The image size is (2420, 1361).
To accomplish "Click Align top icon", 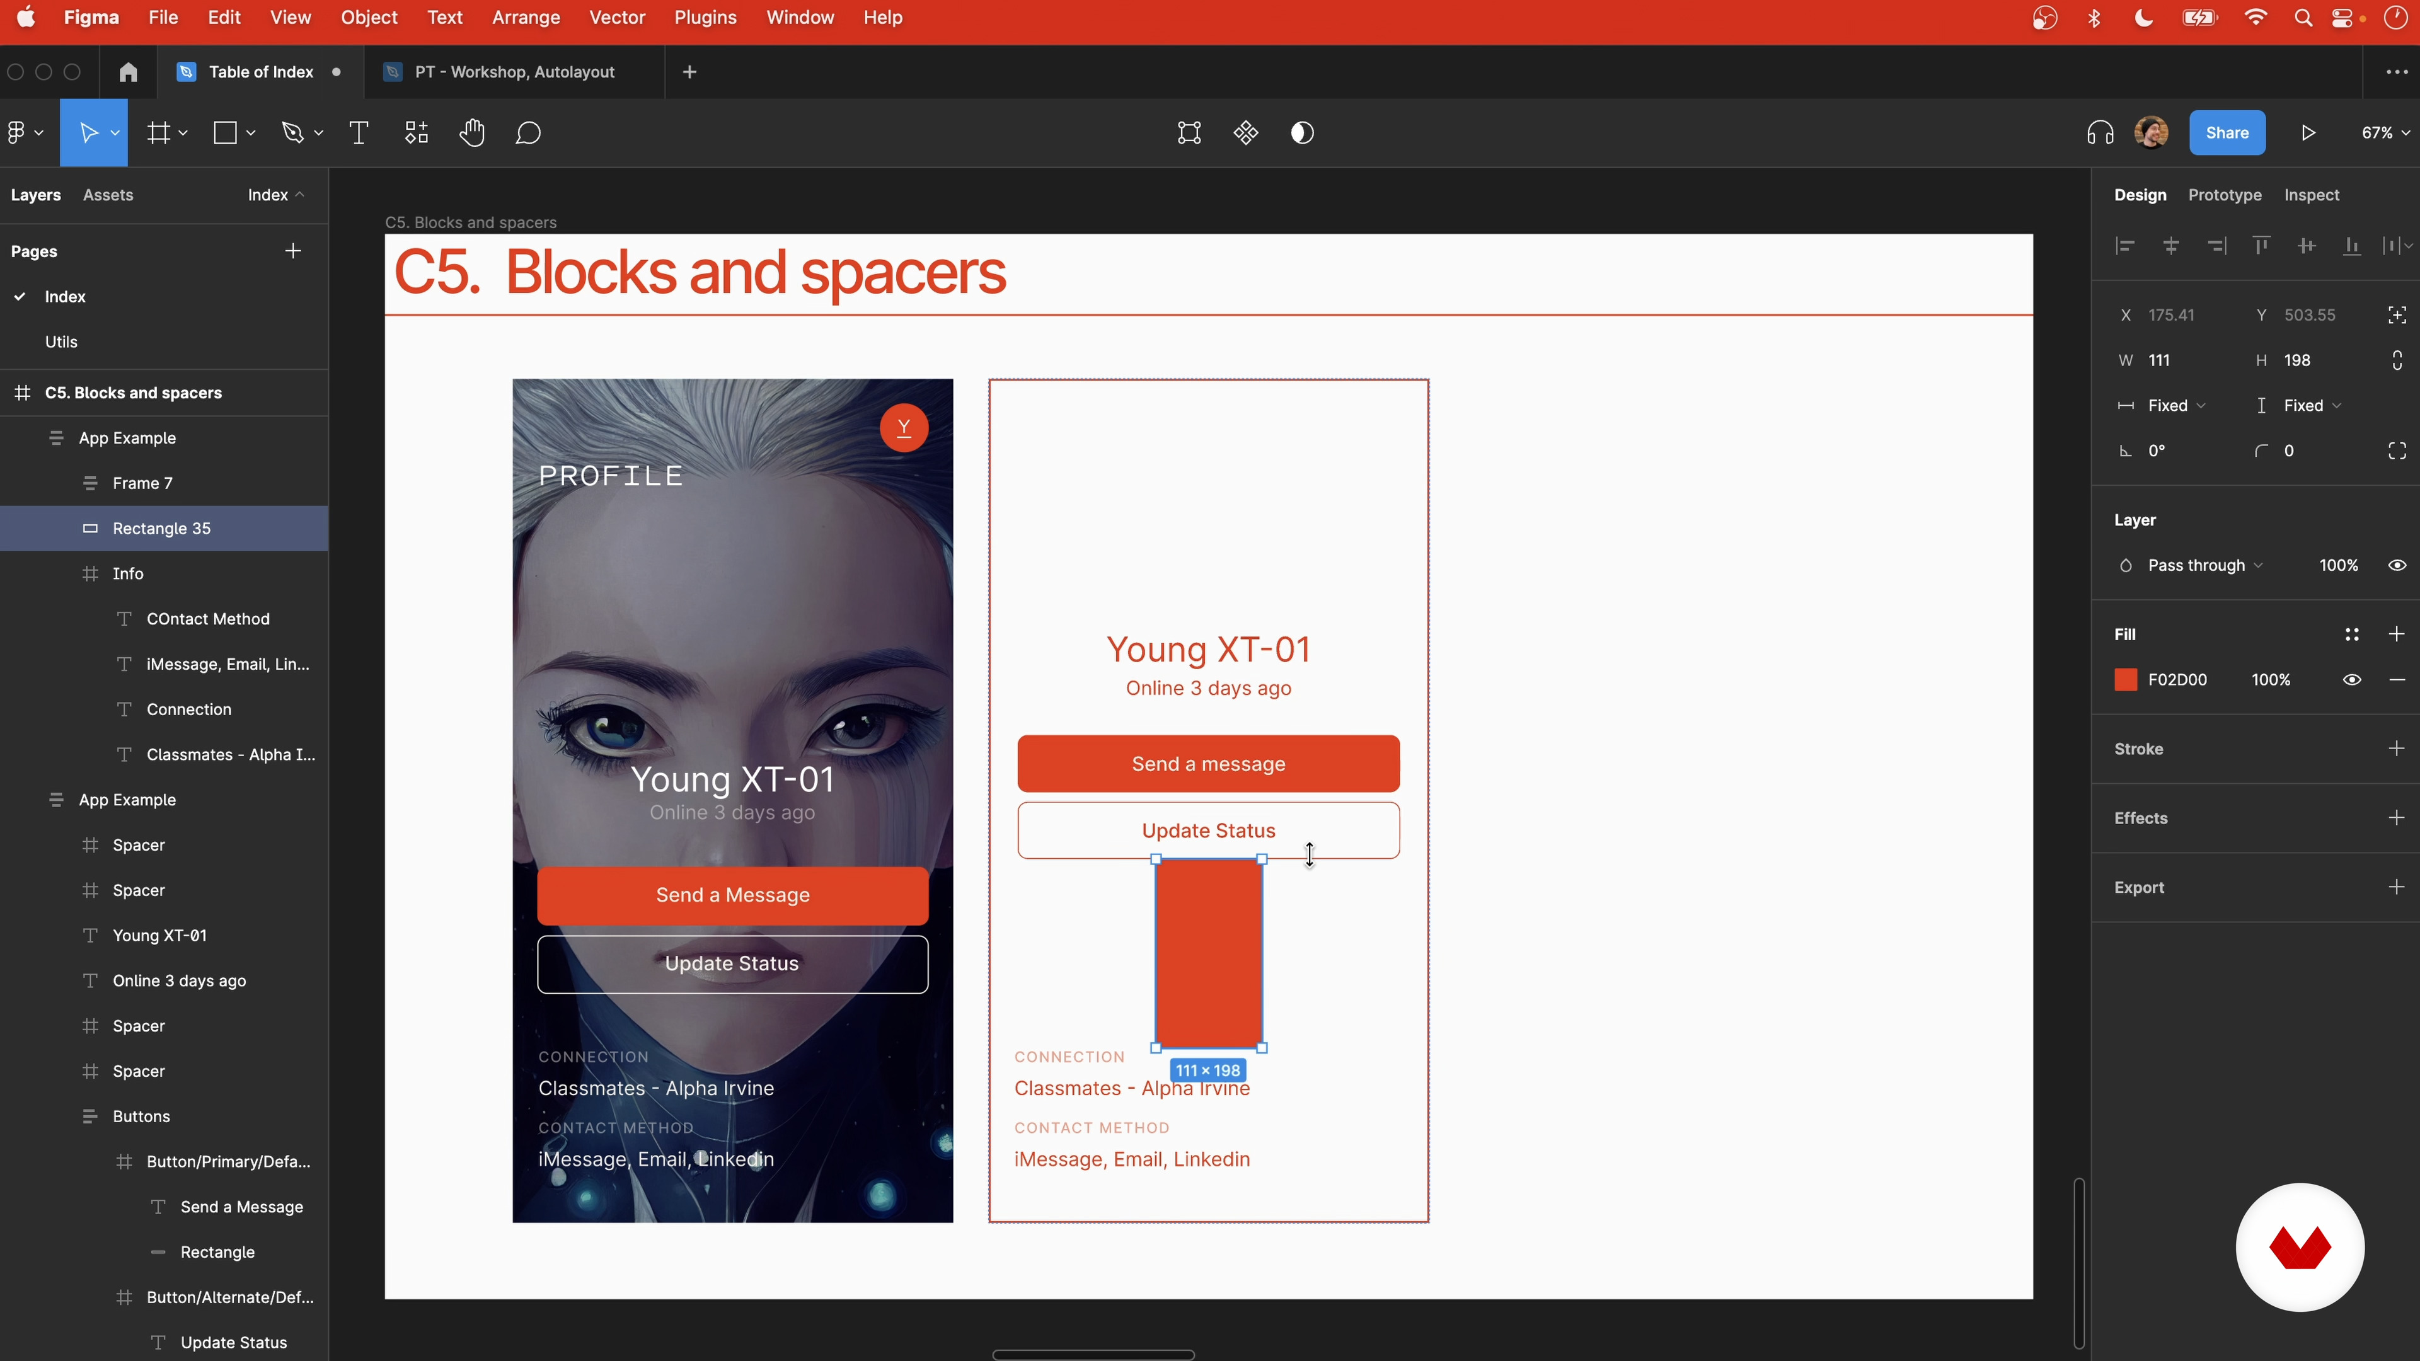I will click(x=2261, y=246).
